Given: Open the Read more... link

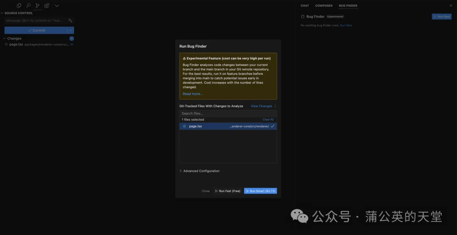Looking at the screenshot, I should click(x=193, y=94).
